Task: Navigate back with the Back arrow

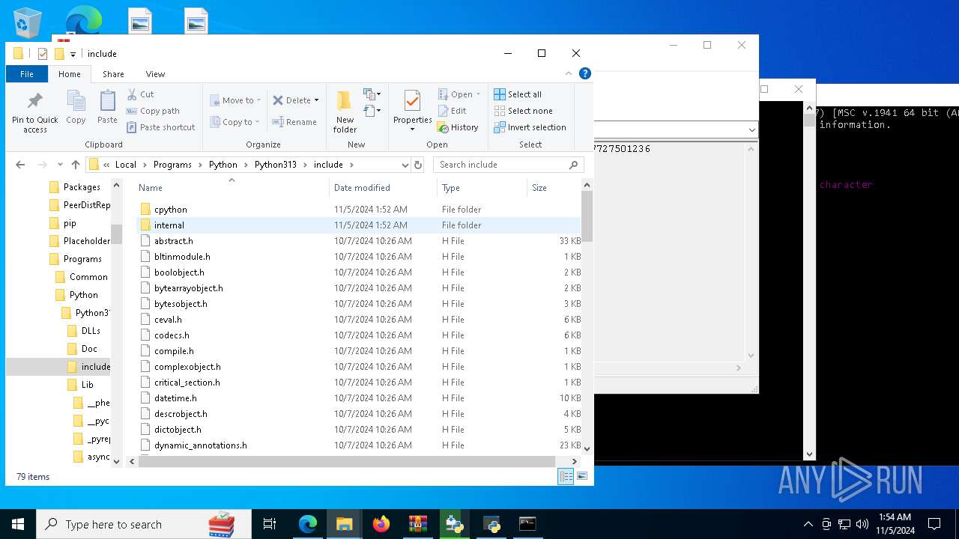Action: point(20,165)
